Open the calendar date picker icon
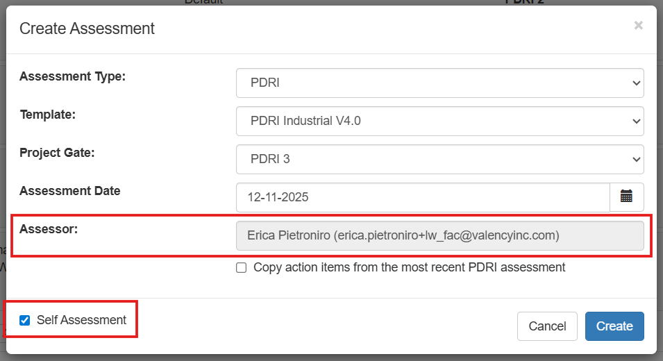This screenshot has width=663, height=361. tap(626, 197)
